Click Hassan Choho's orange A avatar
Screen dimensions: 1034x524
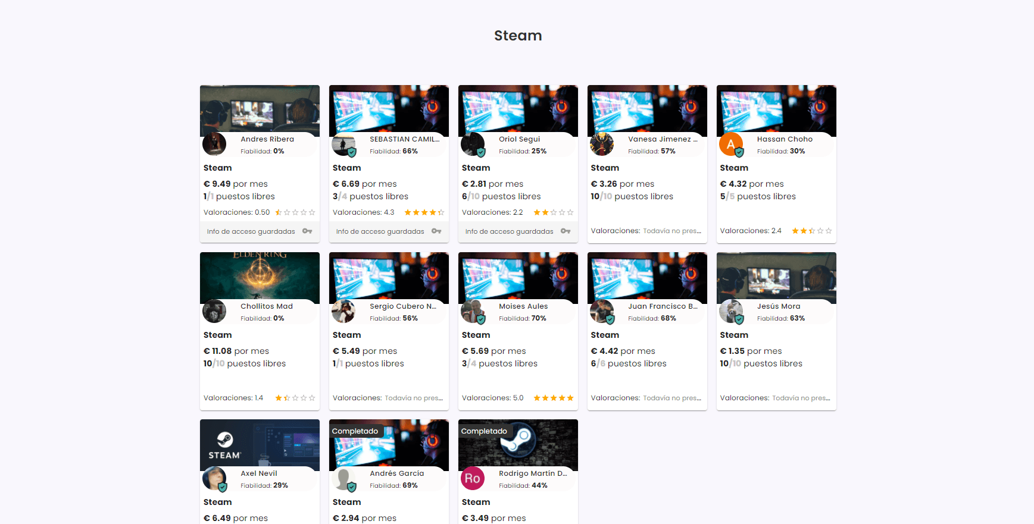[731, 144]
